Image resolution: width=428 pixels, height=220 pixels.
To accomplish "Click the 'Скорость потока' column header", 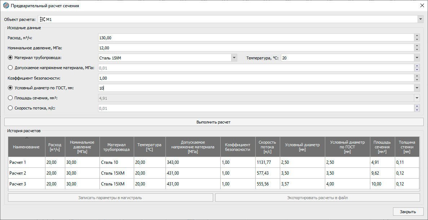I will click(x=267, y=147).
